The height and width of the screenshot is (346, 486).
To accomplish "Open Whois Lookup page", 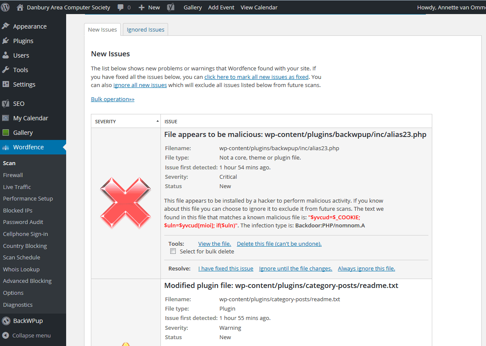I will [x=21, y=270].
